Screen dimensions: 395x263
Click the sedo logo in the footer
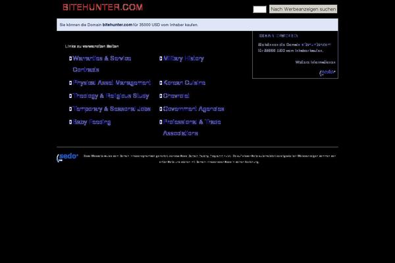(x=67, y=157)
